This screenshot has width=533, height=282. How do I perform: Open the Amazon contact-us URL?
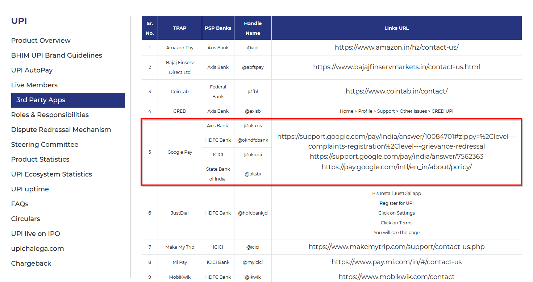coord(397,47)
